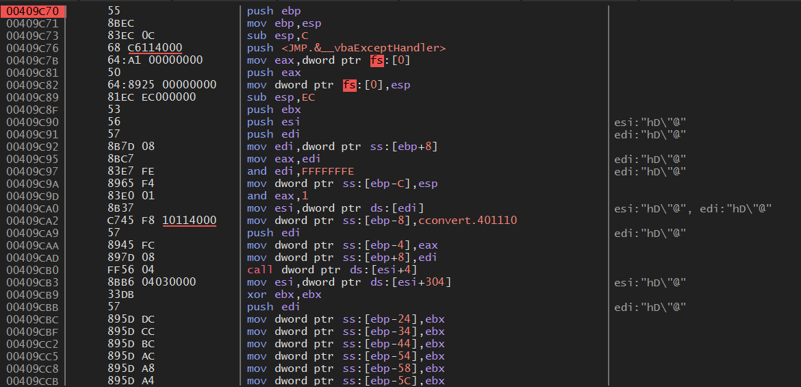Click the push __vbaExceptHandler instruction
Viewport: 801px width, 387px height.
tap(346, 48)
